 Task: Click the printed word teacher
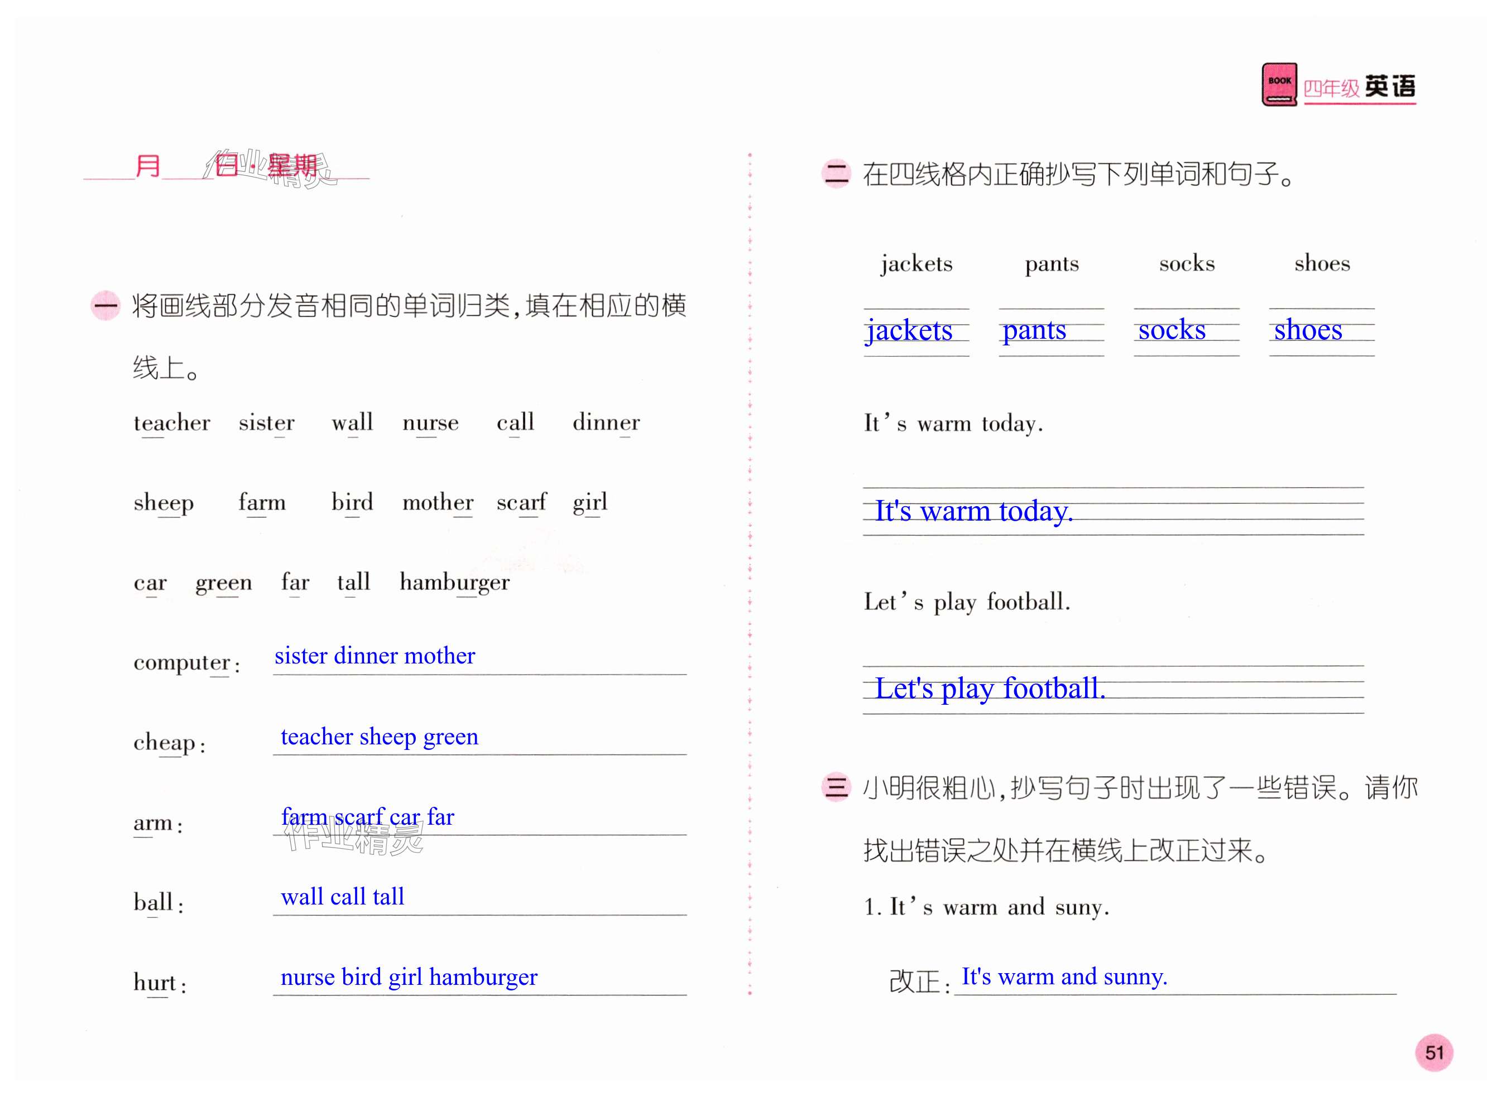point(171,422)
